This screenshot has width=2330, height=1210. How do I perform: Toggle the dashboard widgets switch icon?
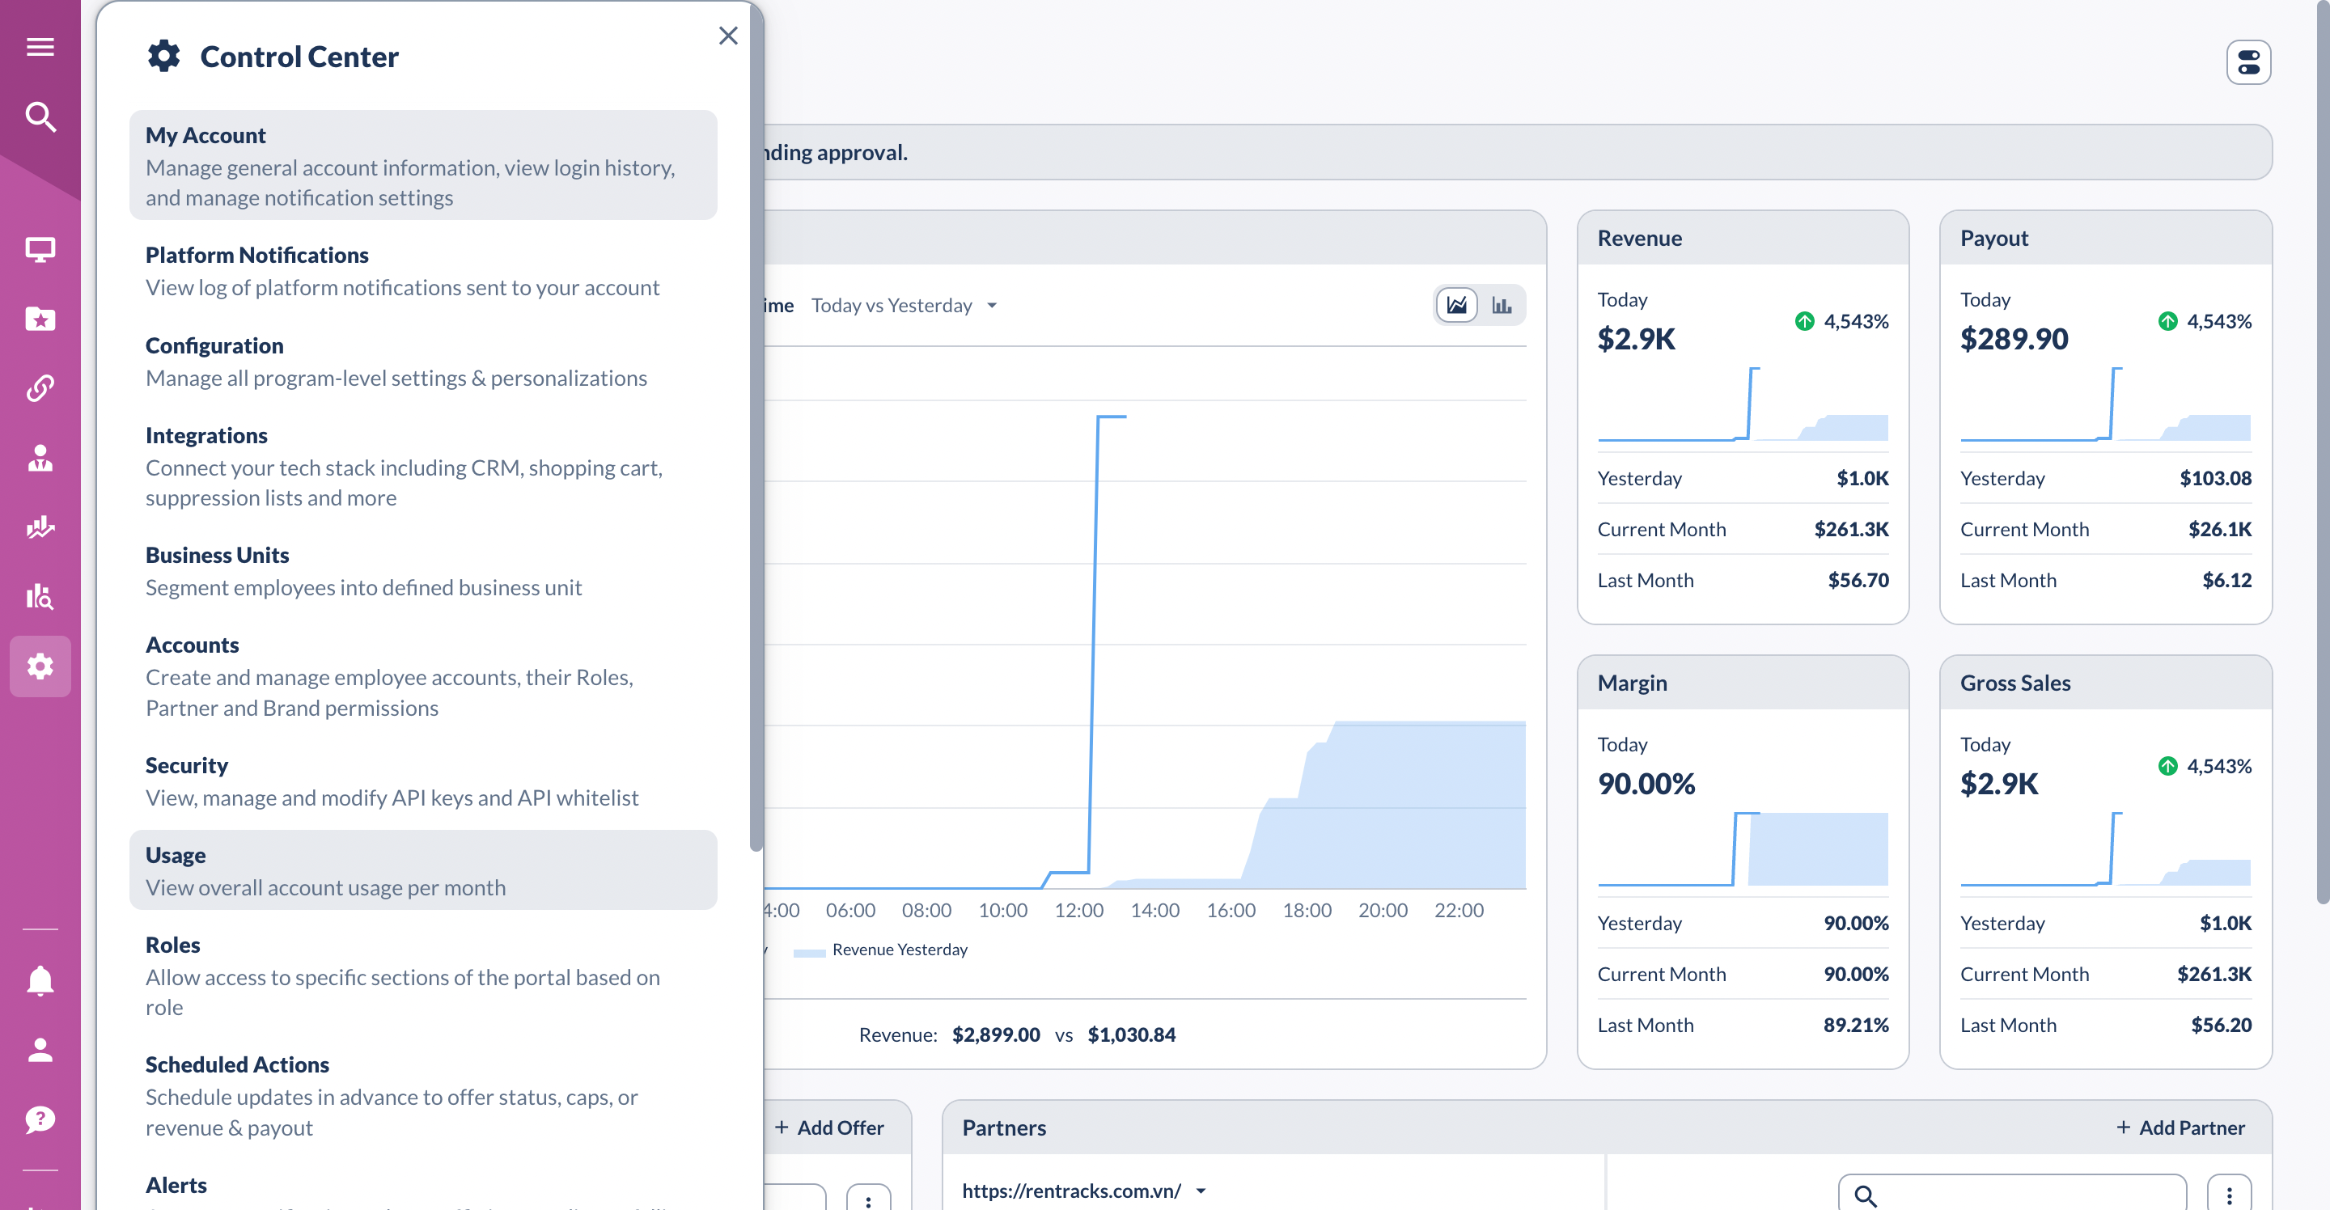2247,62
